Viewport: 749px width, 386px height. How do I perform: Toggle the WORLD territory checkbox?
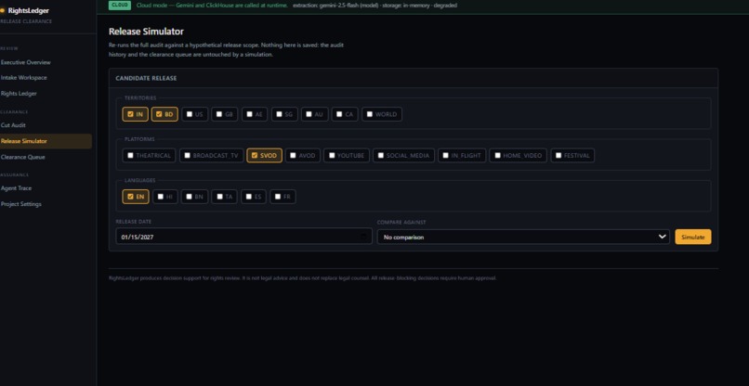point(369,114)
